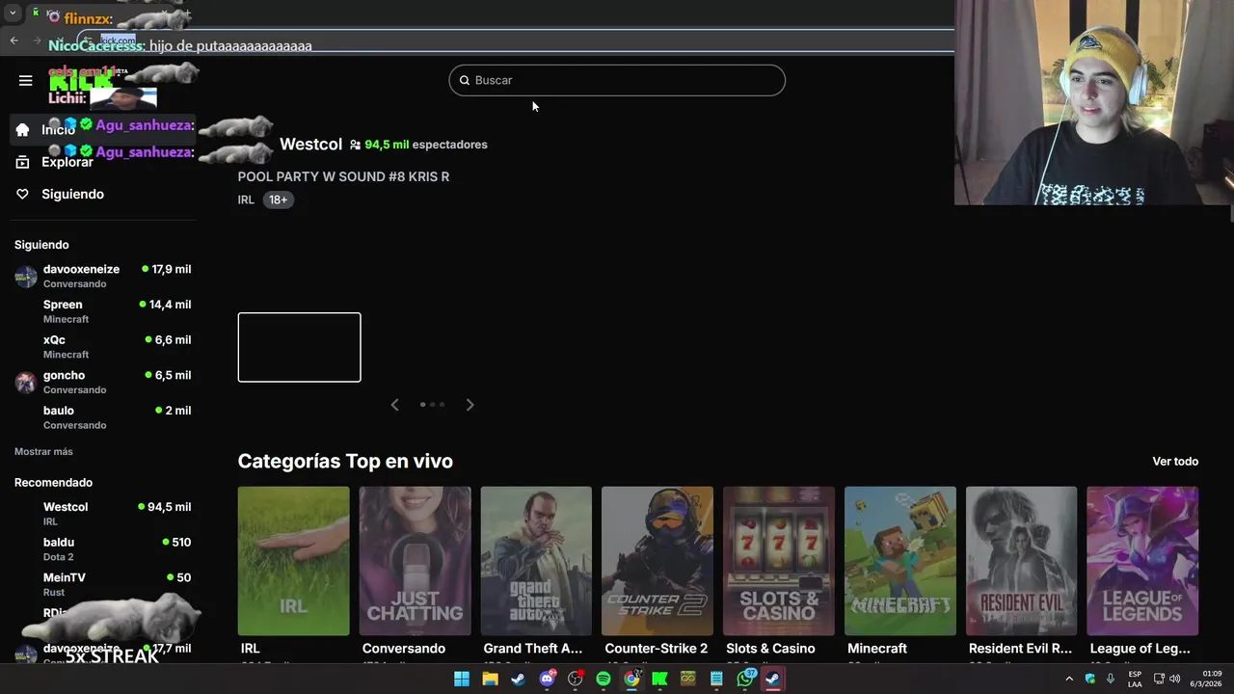This screenshot has height=694, width=1234.
Task: Open Just Chatting Conversando category card
Action: [x=415, y=561]
